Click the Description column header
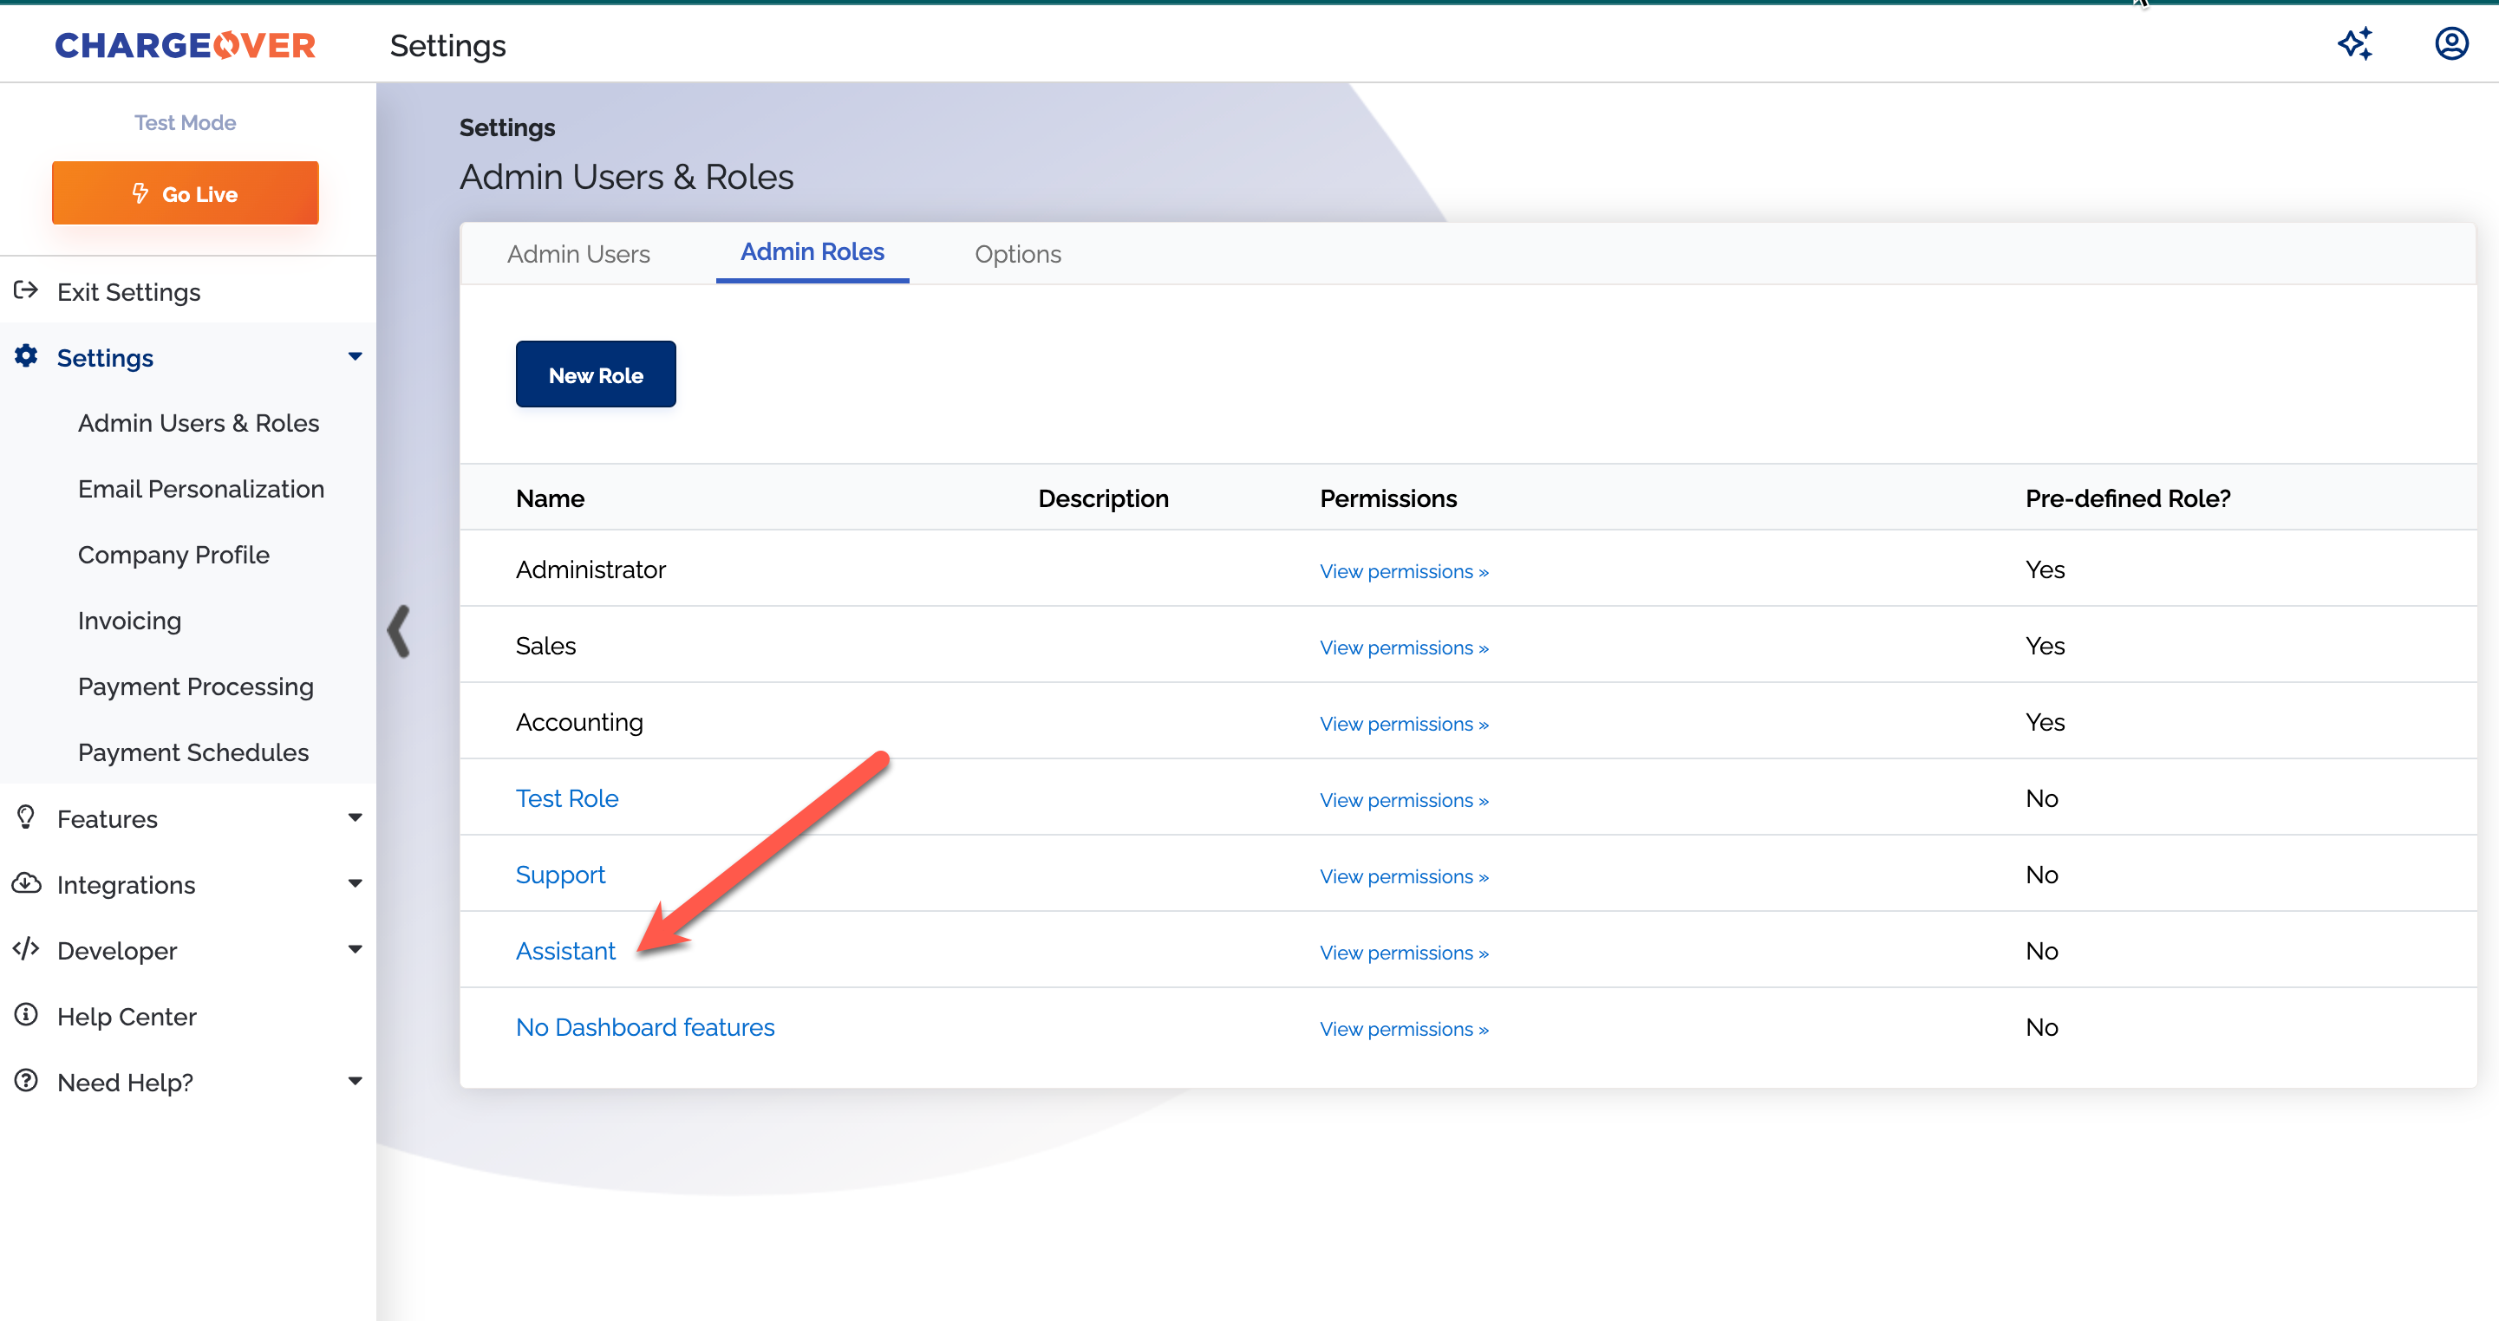Viewport: 2499px width, 1321px height. 1103,498
